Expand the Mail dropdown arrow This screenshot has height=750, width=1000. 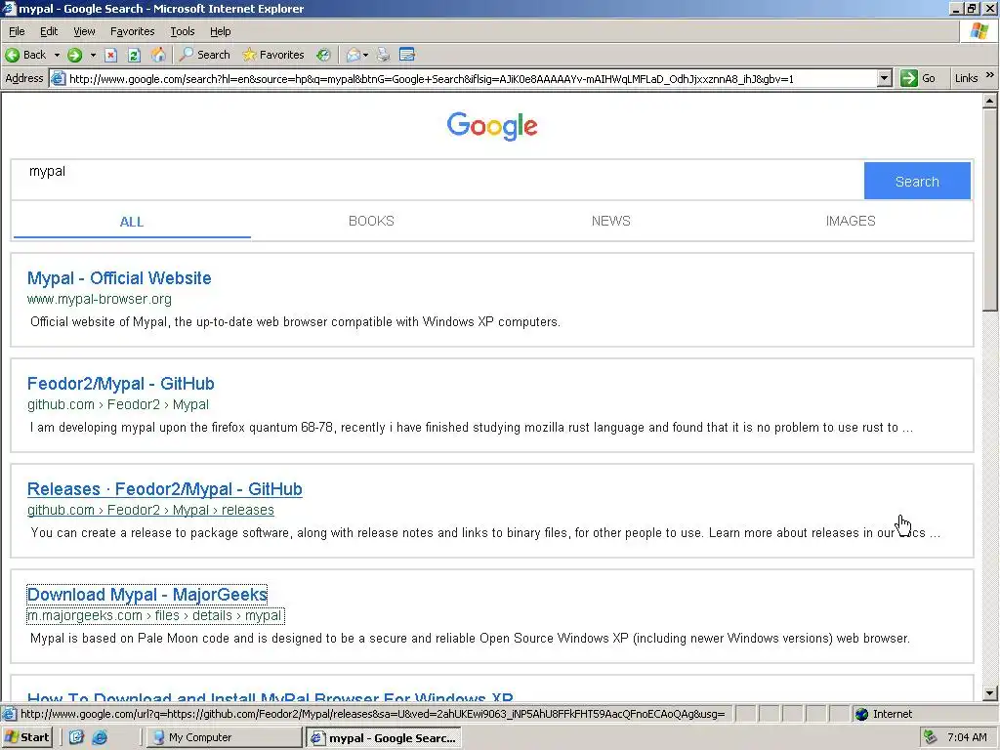pos(365,55)
